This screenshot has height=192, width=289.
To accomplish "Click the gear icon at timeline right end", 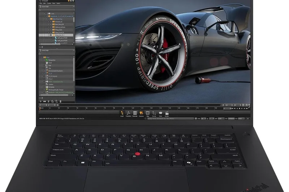I will [249, 105].
